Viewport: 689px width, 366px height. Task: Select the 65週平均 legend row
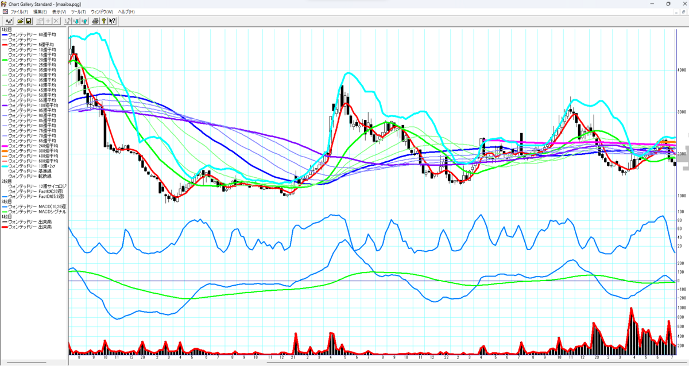33,141
